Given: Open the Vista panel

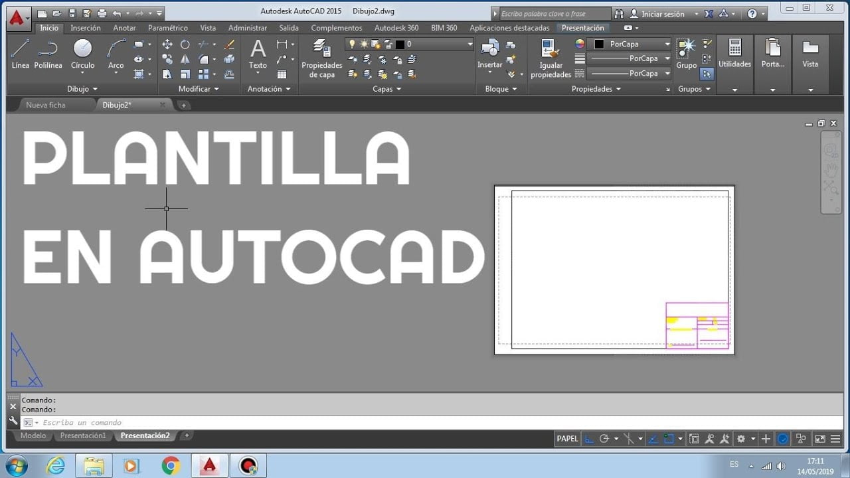Looking at the screenshot, I should [x=810, y=64].
